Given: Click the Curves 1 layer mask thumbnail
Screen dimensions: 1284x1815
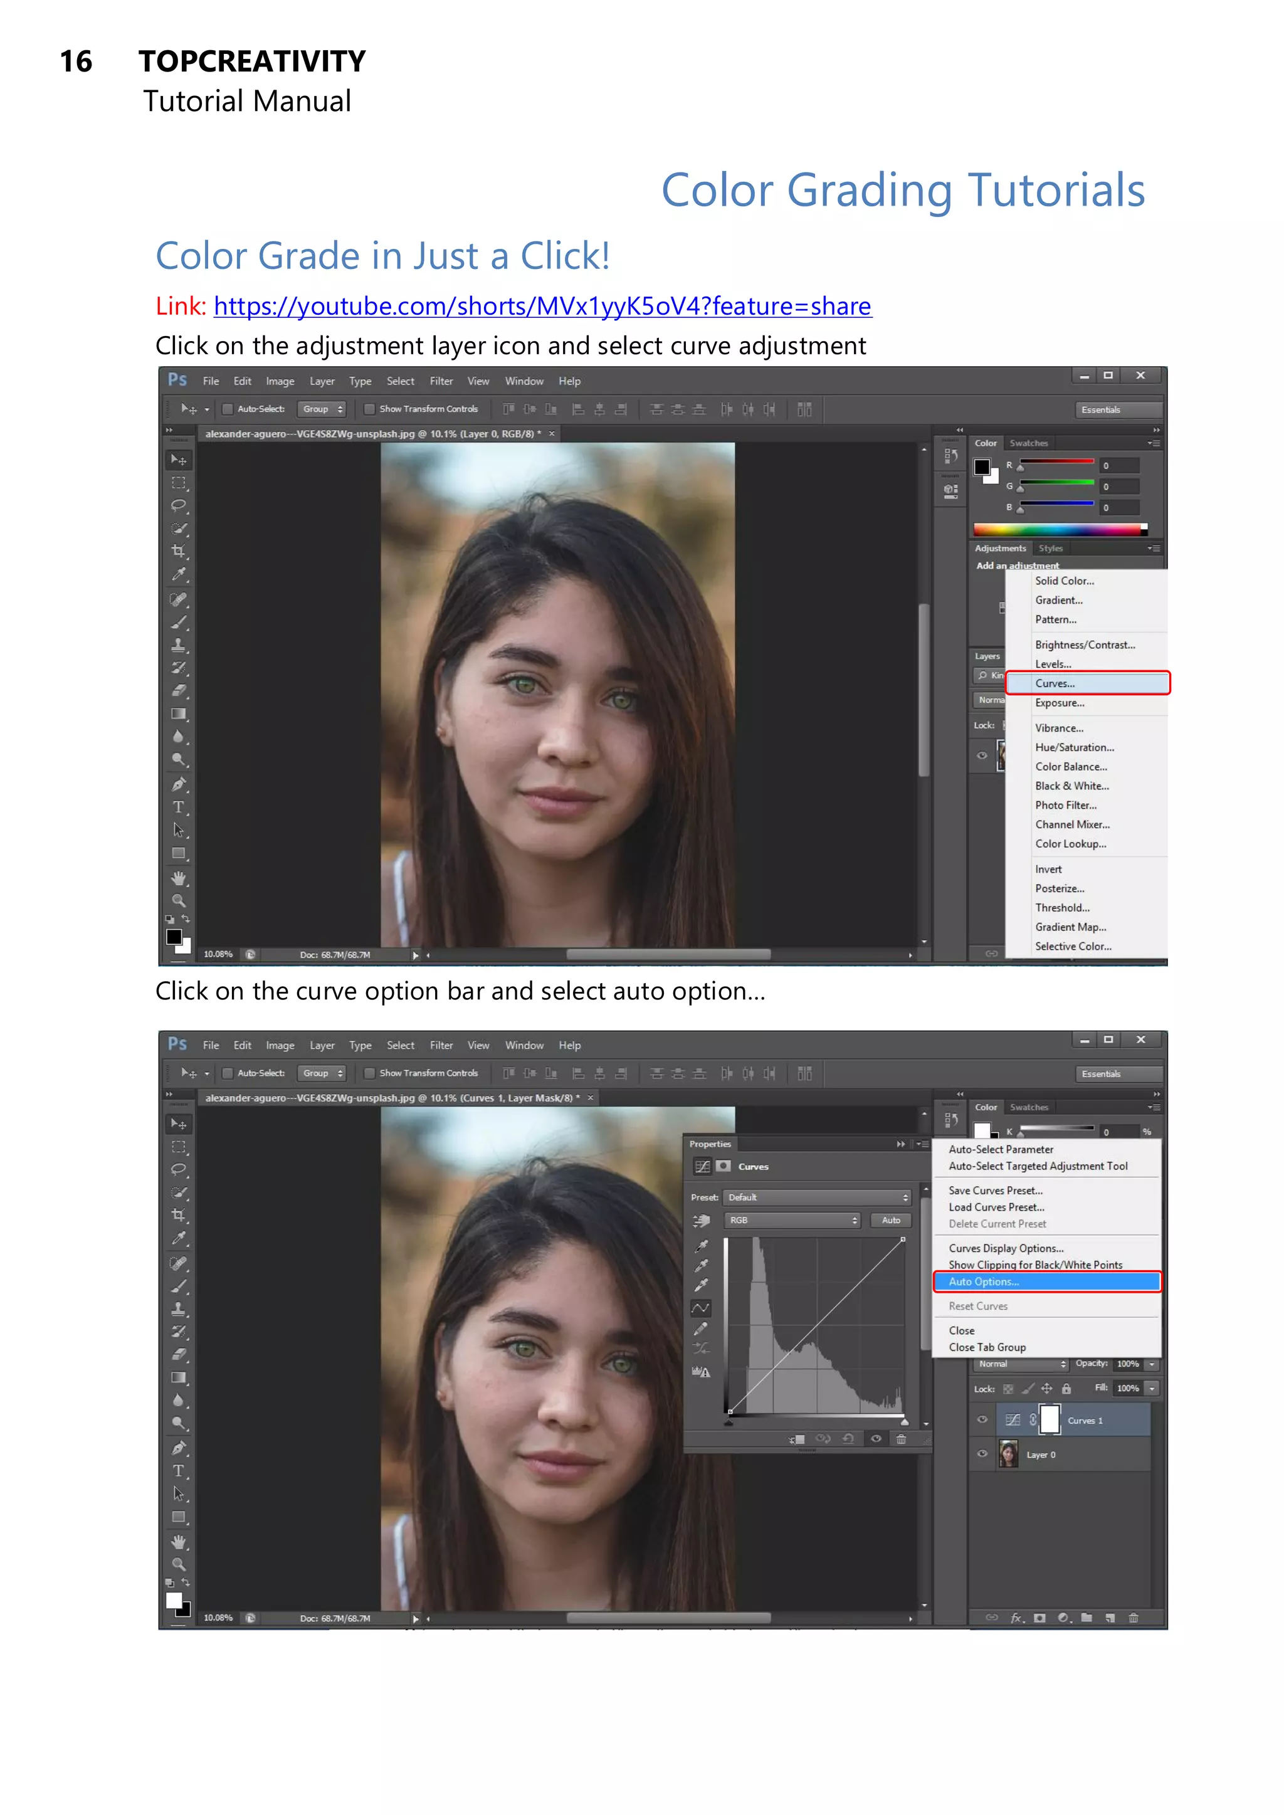Looking at the screenshot, I should click(1049, 1420).
